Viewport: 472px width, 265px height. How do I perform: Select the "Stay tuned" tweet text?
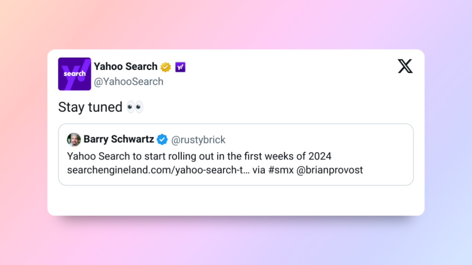point(90,107)
